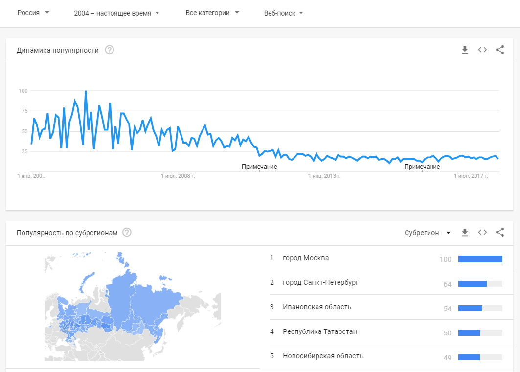Screen dimensions: 520x372
Task: Open embed code for popularity dynamics chart
Action: pos(482,50)
